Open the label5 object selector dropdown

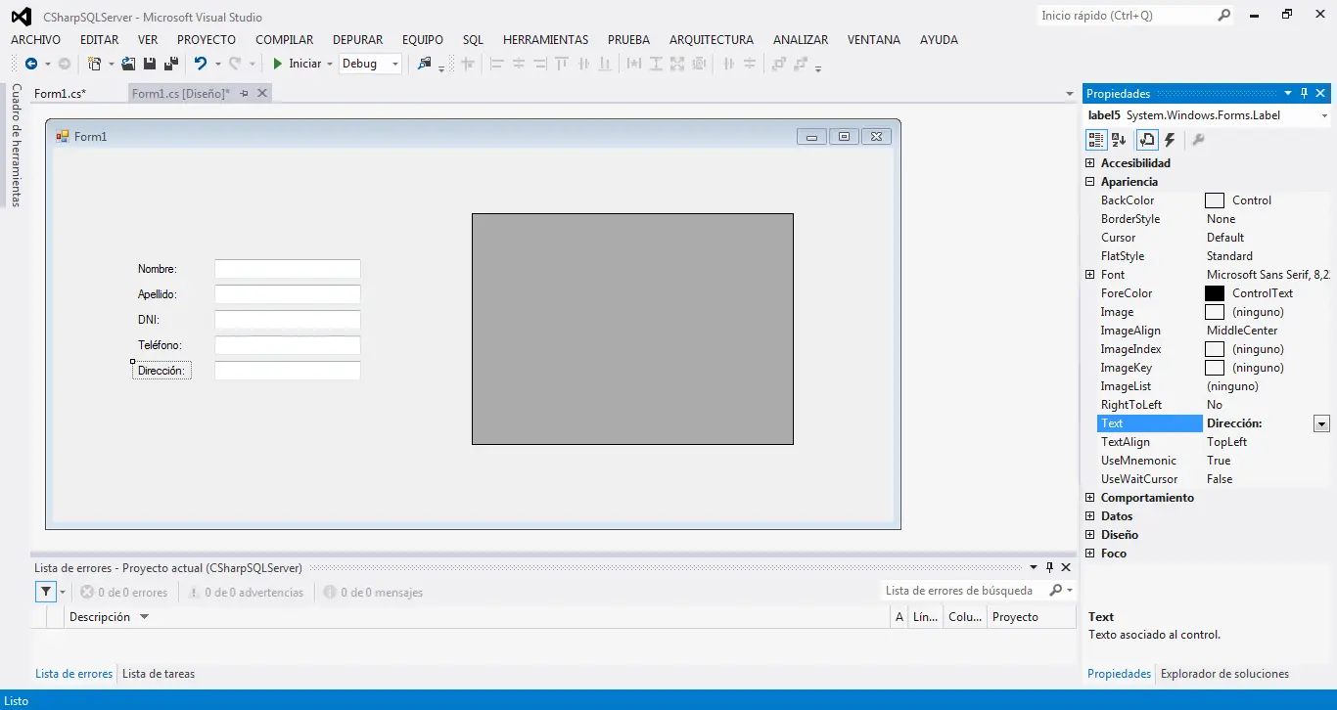1322,114
